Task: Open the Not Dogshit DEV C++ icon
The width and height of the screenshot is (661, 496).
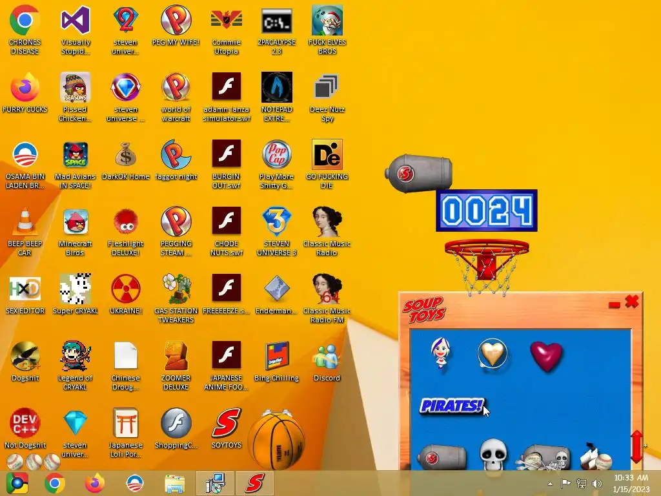Action: pyautogui.click(x=25, y=429)
